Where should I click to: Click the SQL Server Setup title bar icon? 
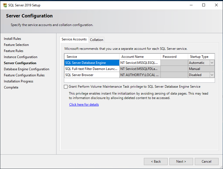click(x=5, y=5)
